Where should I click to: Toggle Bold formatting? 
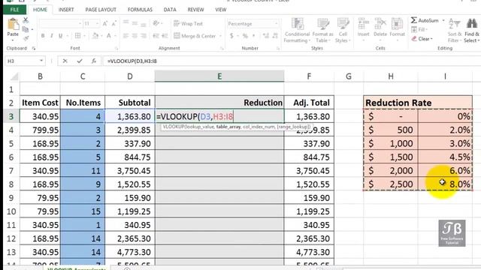(x=43, y=36)
